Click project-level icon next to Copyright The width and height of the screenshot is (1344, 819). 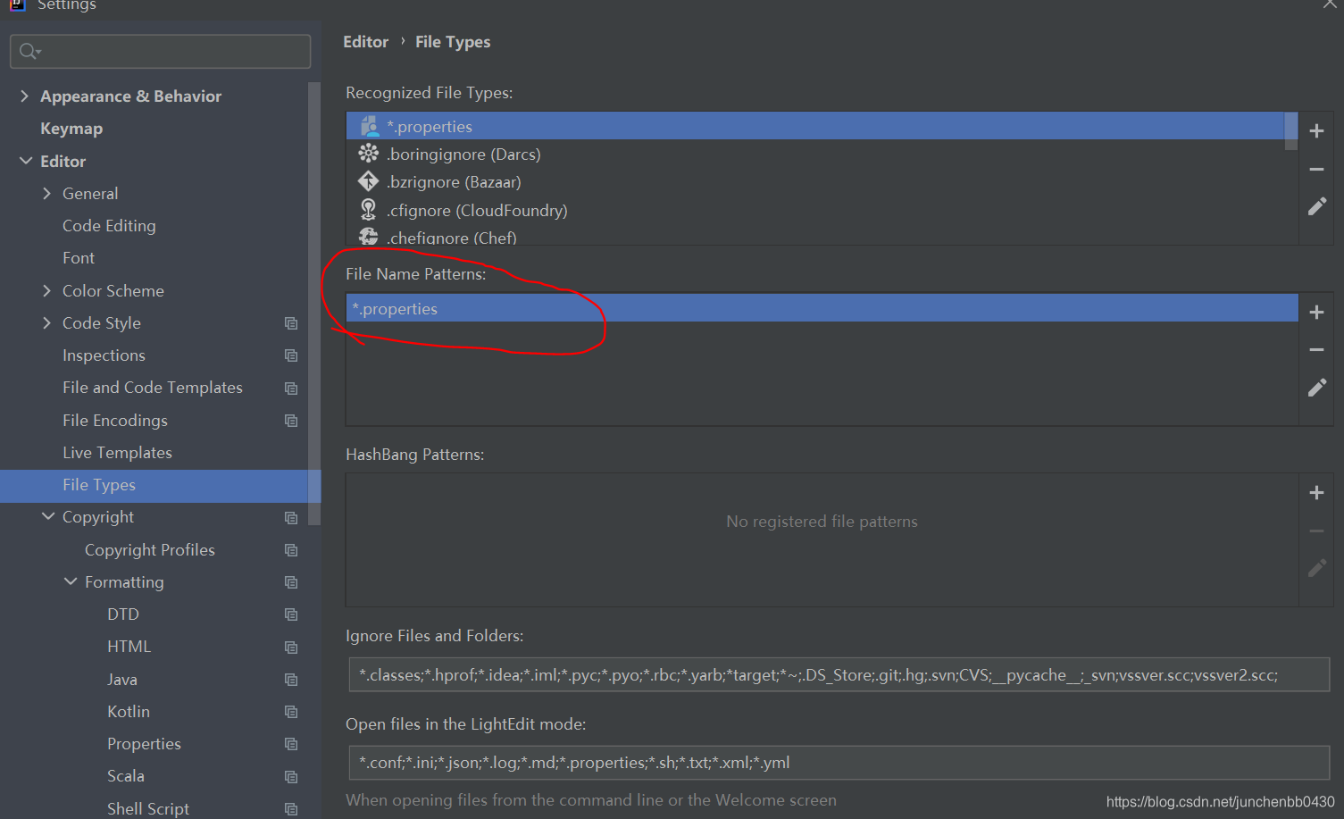coord(291,518)
